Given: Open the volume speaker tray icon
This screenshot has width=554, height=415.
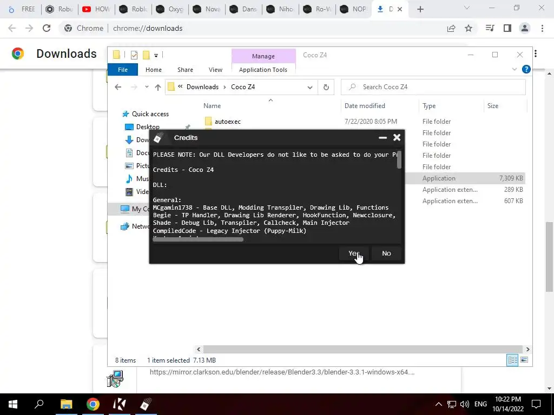Looking at the screenshot, I should point(465,404).
